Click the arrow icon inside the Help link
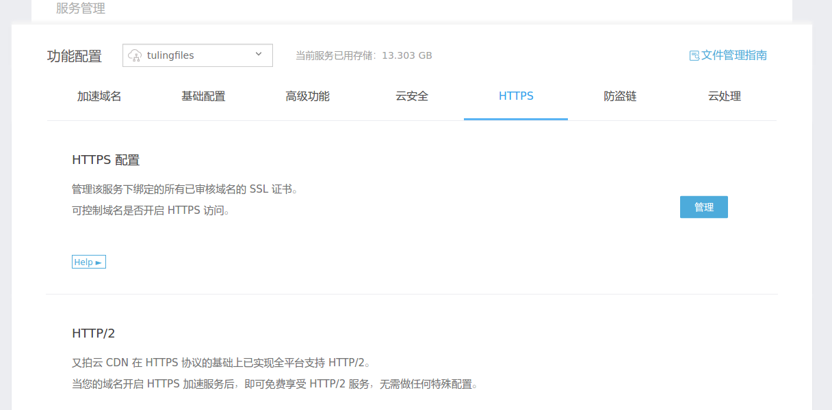 [99, 262]
